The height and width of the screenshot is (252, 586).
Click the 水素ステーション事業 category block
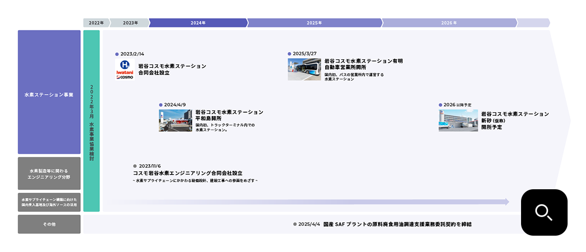point(49,92)
